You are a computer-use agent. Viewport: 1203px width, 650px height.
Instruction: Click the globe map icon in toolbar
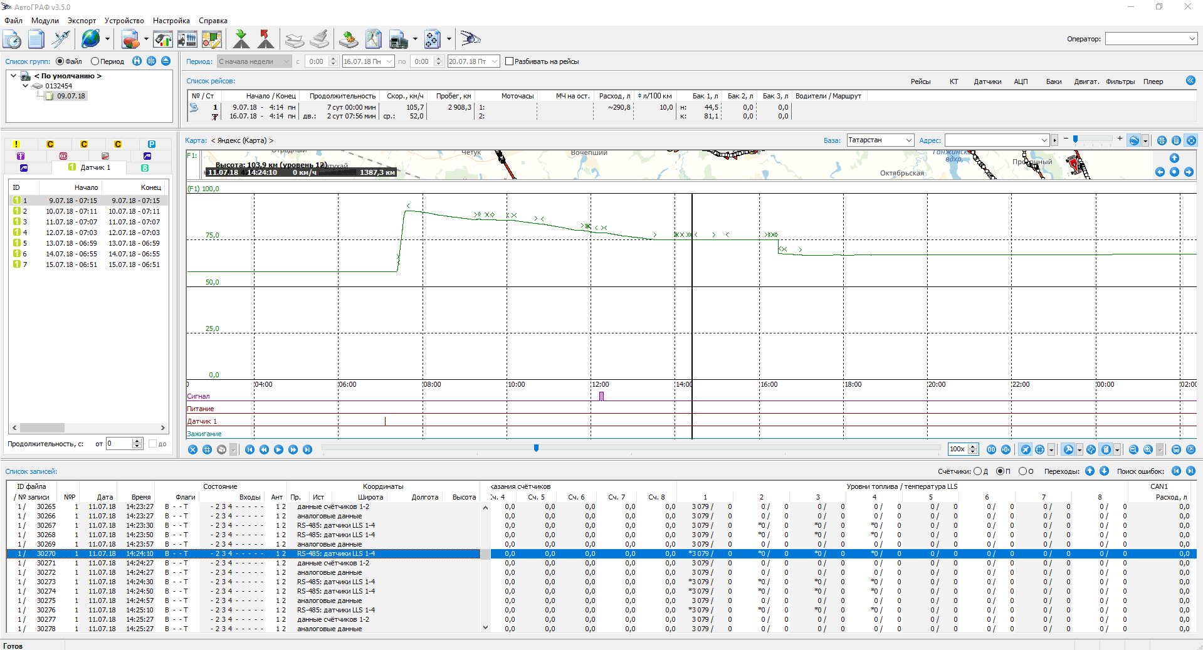tap(90, 39)
